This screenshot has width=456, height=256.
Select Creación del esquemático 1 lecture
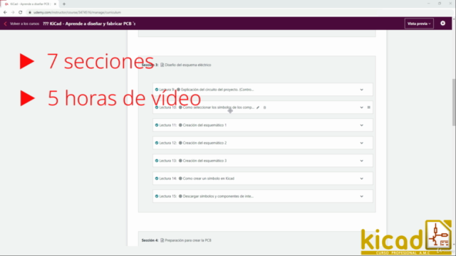pyautogui.click(x=204, y=125)
